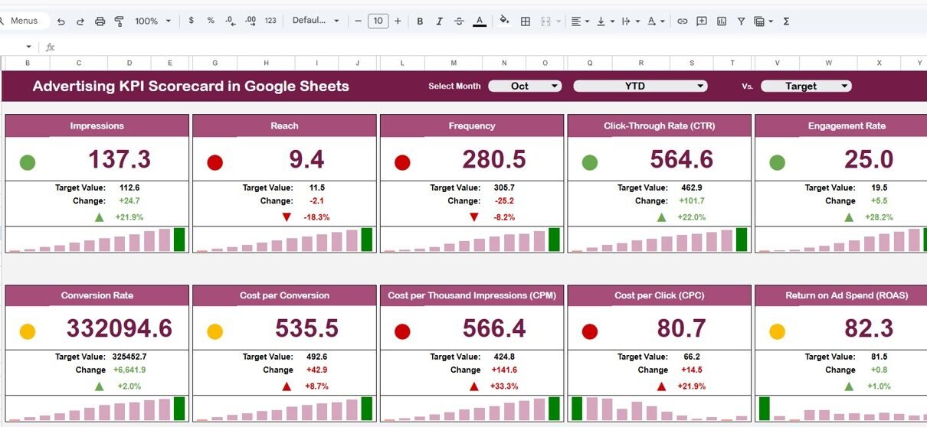The height and width of the screenshot is (427, 927).
Task: Apply Bold formatting
Action: click(x=420, y=21)
